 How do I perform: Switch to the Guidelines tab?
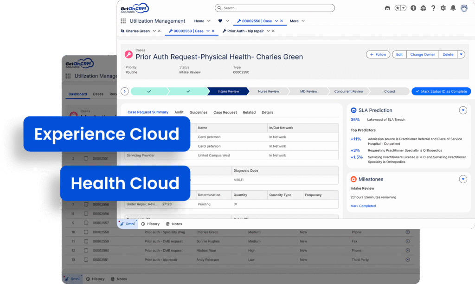(199, 112)
